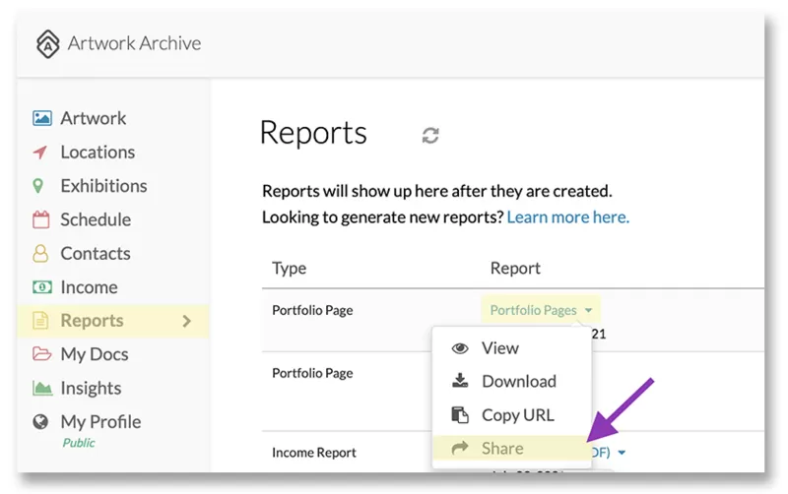
Task: Click the Locations arrow icon
Action: tap(39, 153)
